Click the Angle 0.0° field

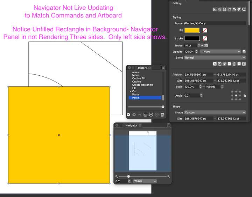click(191, 96)
